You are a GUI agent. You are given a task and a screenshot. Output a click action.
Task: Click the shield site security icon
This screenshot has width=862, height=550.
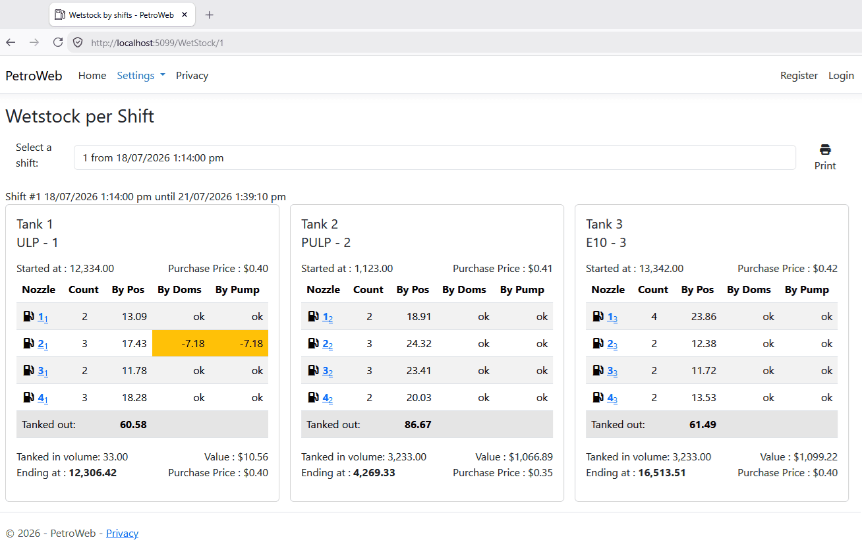point(78,42)
